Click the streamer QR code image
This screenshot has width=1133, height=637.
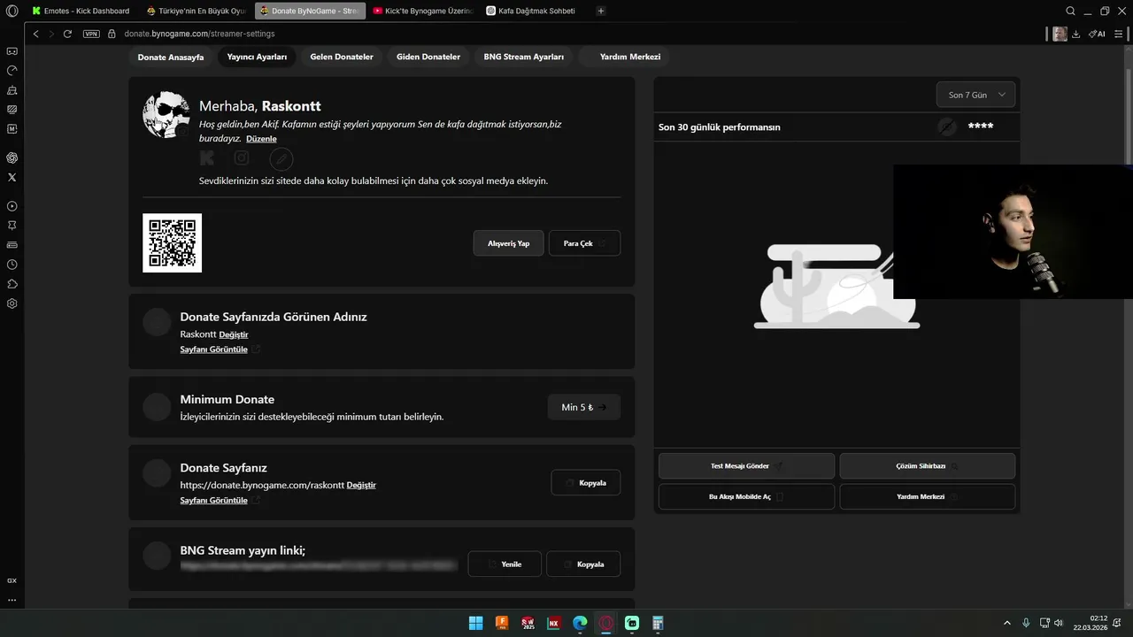(173, 243)
